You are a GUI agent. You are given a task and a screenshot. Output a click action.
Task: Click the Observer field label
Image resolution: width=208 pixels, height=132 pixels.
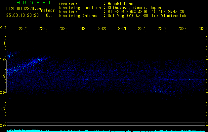coord(68,4)
